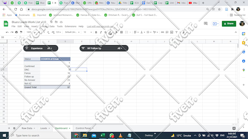Open NY Follow Up slicer All dropdown

click(120, 48)
